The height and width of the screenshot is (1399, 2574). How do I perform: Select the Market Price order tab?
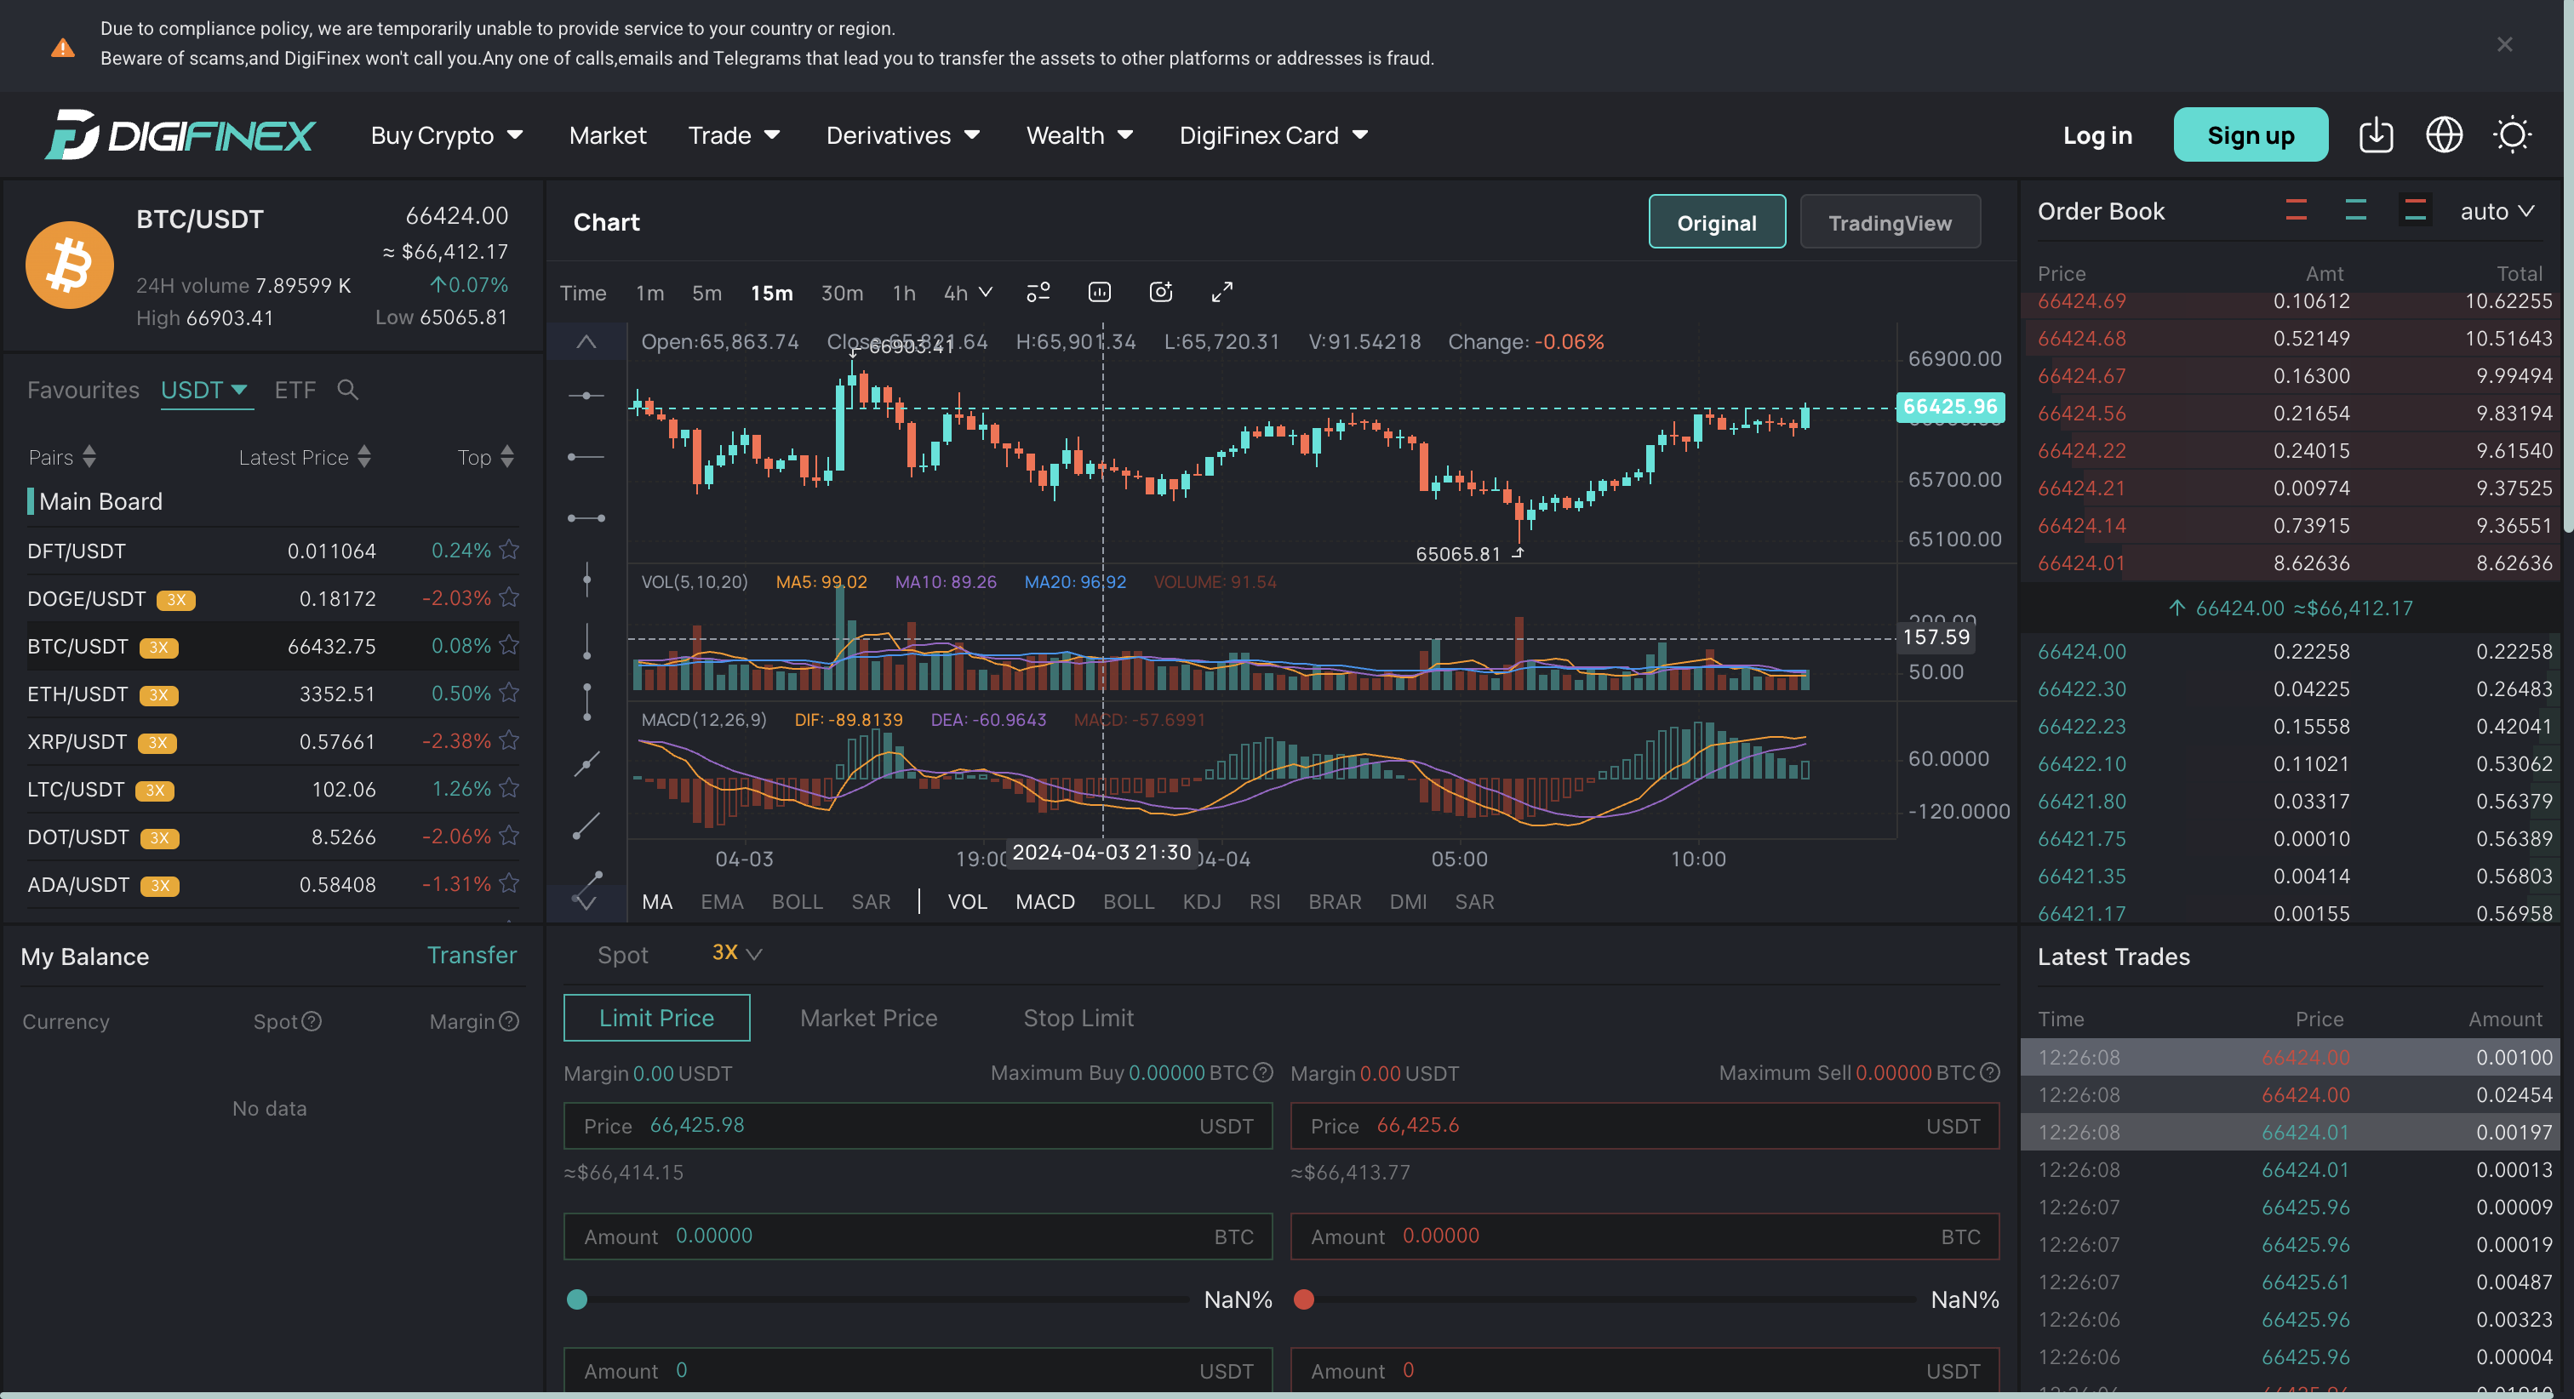pyautogui.click(x=868, y=1019)
